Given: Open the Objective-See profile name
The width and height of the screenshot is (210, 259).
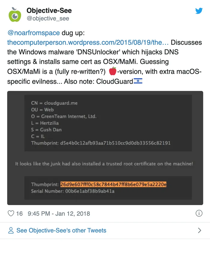Looking at the screenshot, I should pos(49,11).
